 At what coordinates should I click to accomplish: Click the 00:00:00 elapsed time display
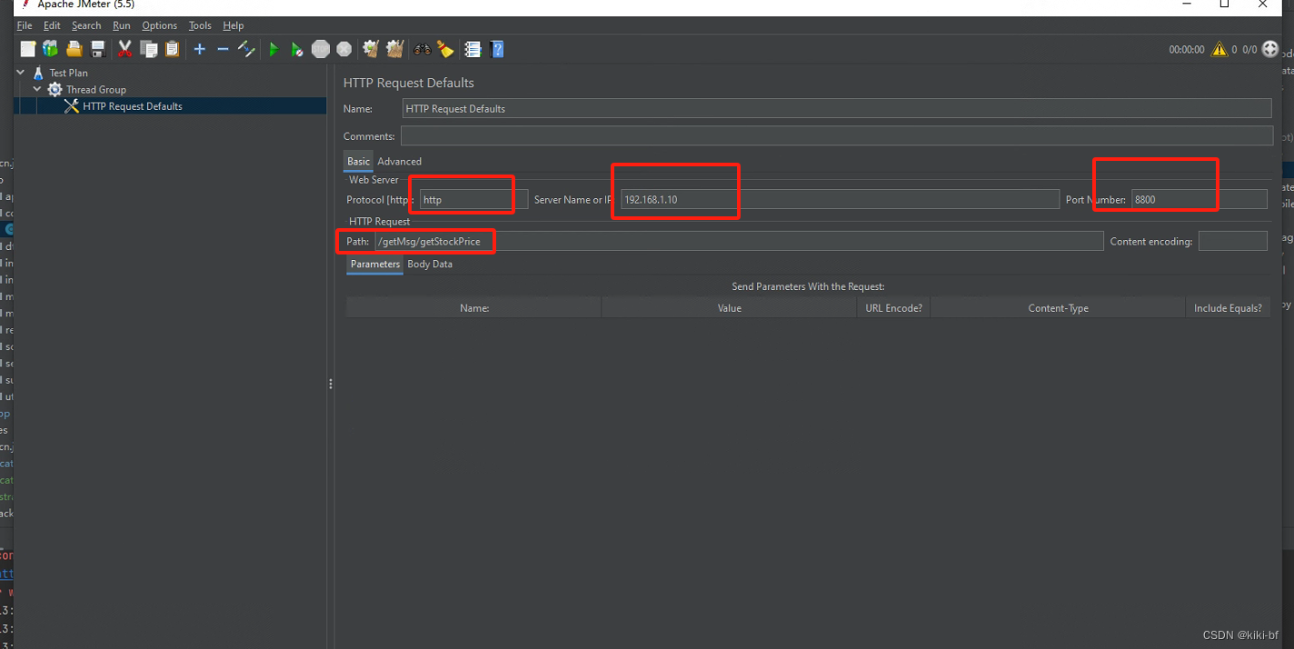[x=1187, y=50]
